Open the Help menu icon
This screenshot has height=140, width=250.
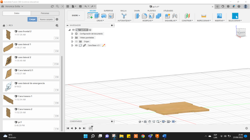click(x=239, y=6)
